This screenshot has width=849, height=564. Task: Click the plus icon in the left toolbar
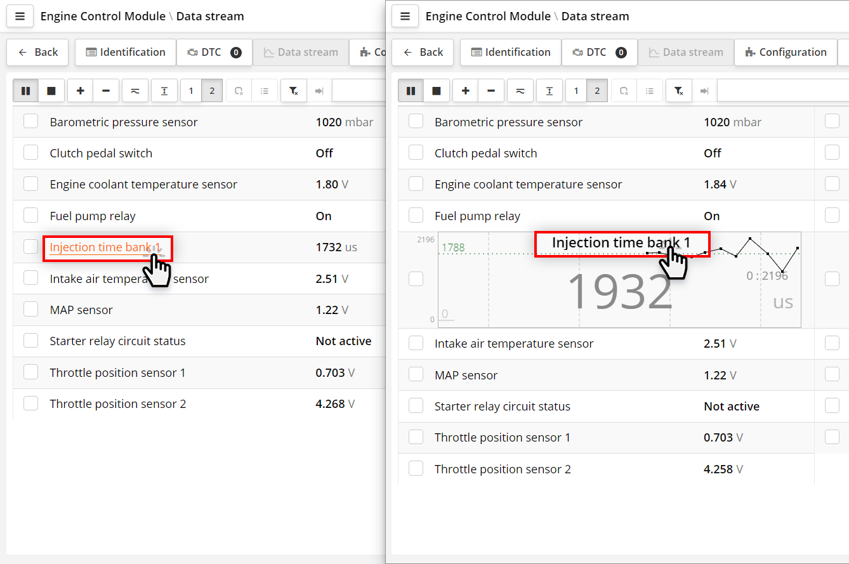(80, 91)
